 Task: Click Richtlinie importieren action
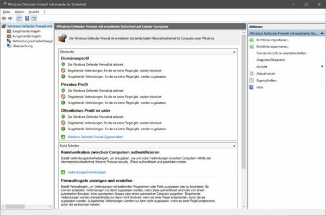[273, 40]
